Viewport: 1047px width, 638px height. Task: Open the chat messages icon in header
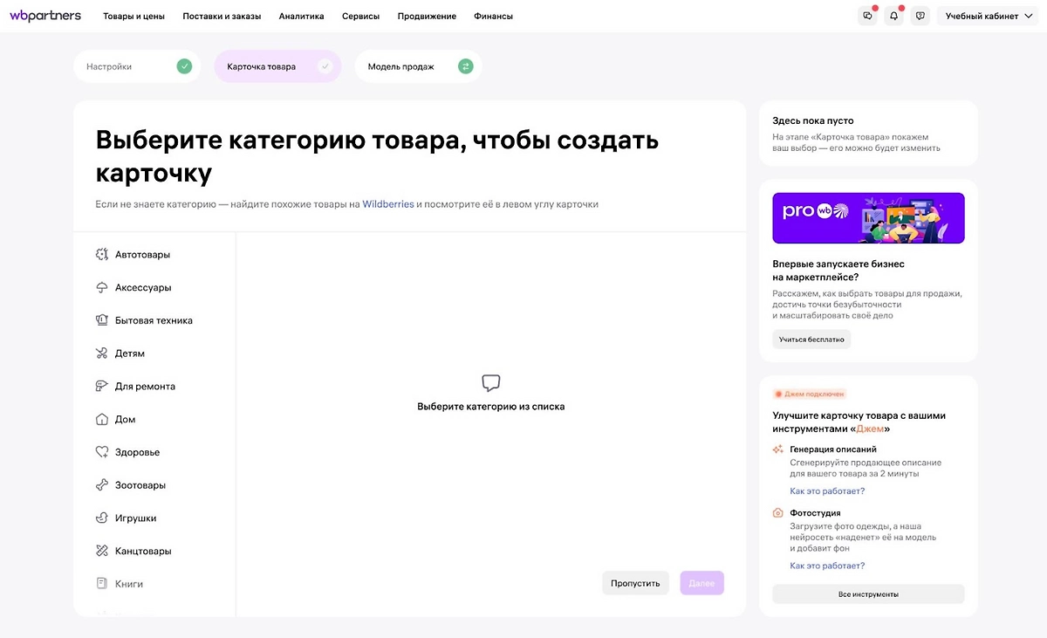click(866, 16)
